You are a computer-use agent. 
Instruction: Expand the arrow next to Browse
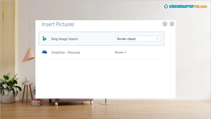click(x=125, y=52)
